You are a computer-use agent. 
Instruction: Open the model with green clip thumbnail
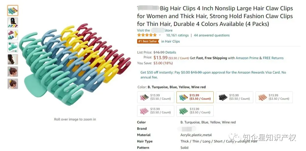click(x=13, y=72)
